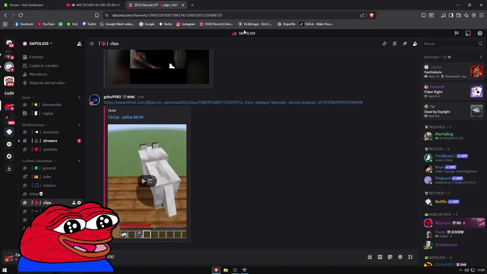Click Download apps arrow icon
Image resolution: width=487 pixels, height=274 pixels.
pyautogui.click(x=9, y=168)
